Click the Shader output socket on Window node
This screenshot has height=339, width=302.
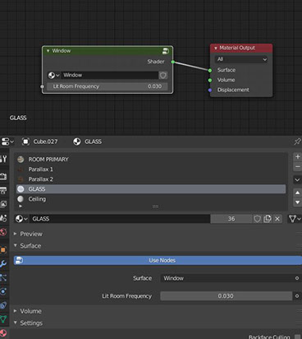tap(173, 62)
